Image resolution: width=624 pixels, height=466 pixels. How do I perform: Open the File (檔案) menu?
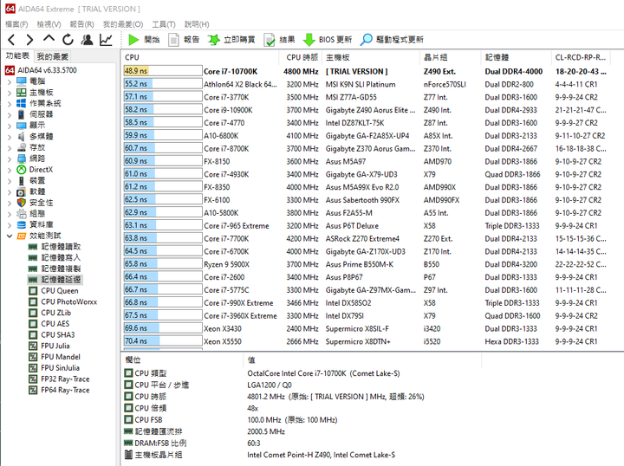pos(16,24)
